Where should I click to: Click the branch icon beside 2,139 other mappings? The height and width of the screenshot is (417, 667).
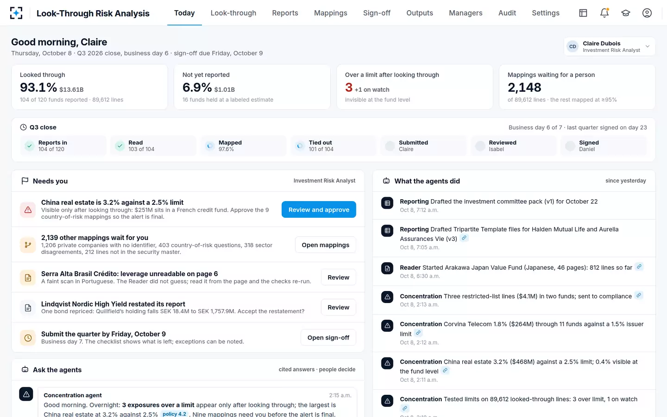click(x=28, y=245)
